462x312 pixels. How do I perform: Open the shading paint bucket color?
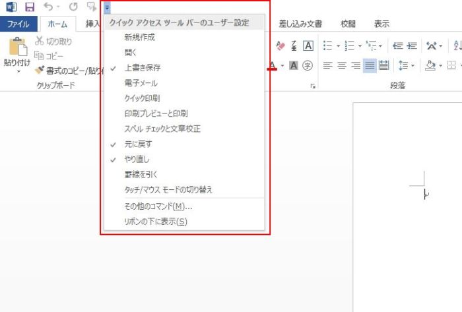[430, 65]
